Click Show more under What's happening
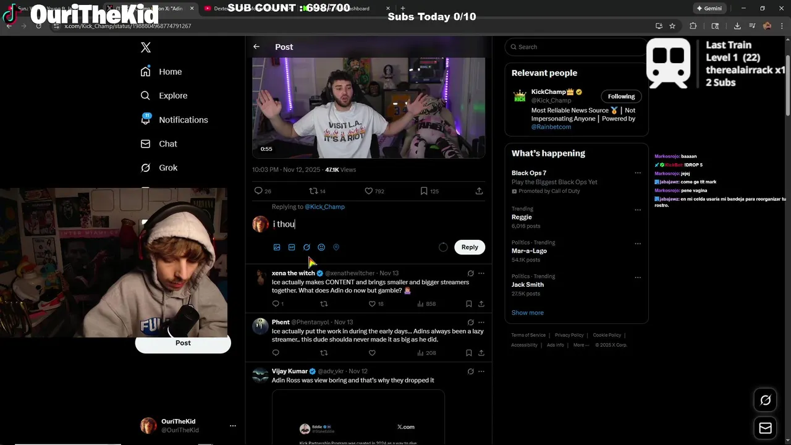The image size is (791, 445). (528, 313)
